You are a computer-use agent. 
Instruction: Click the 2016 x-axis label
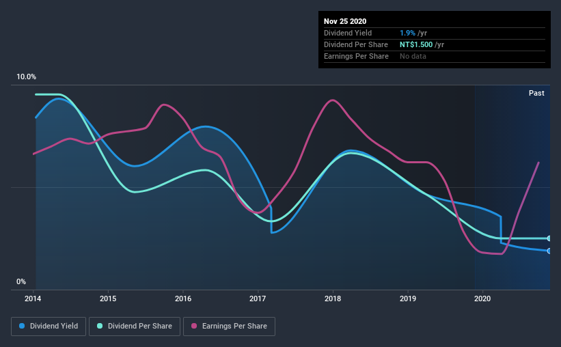coord(183,299)
